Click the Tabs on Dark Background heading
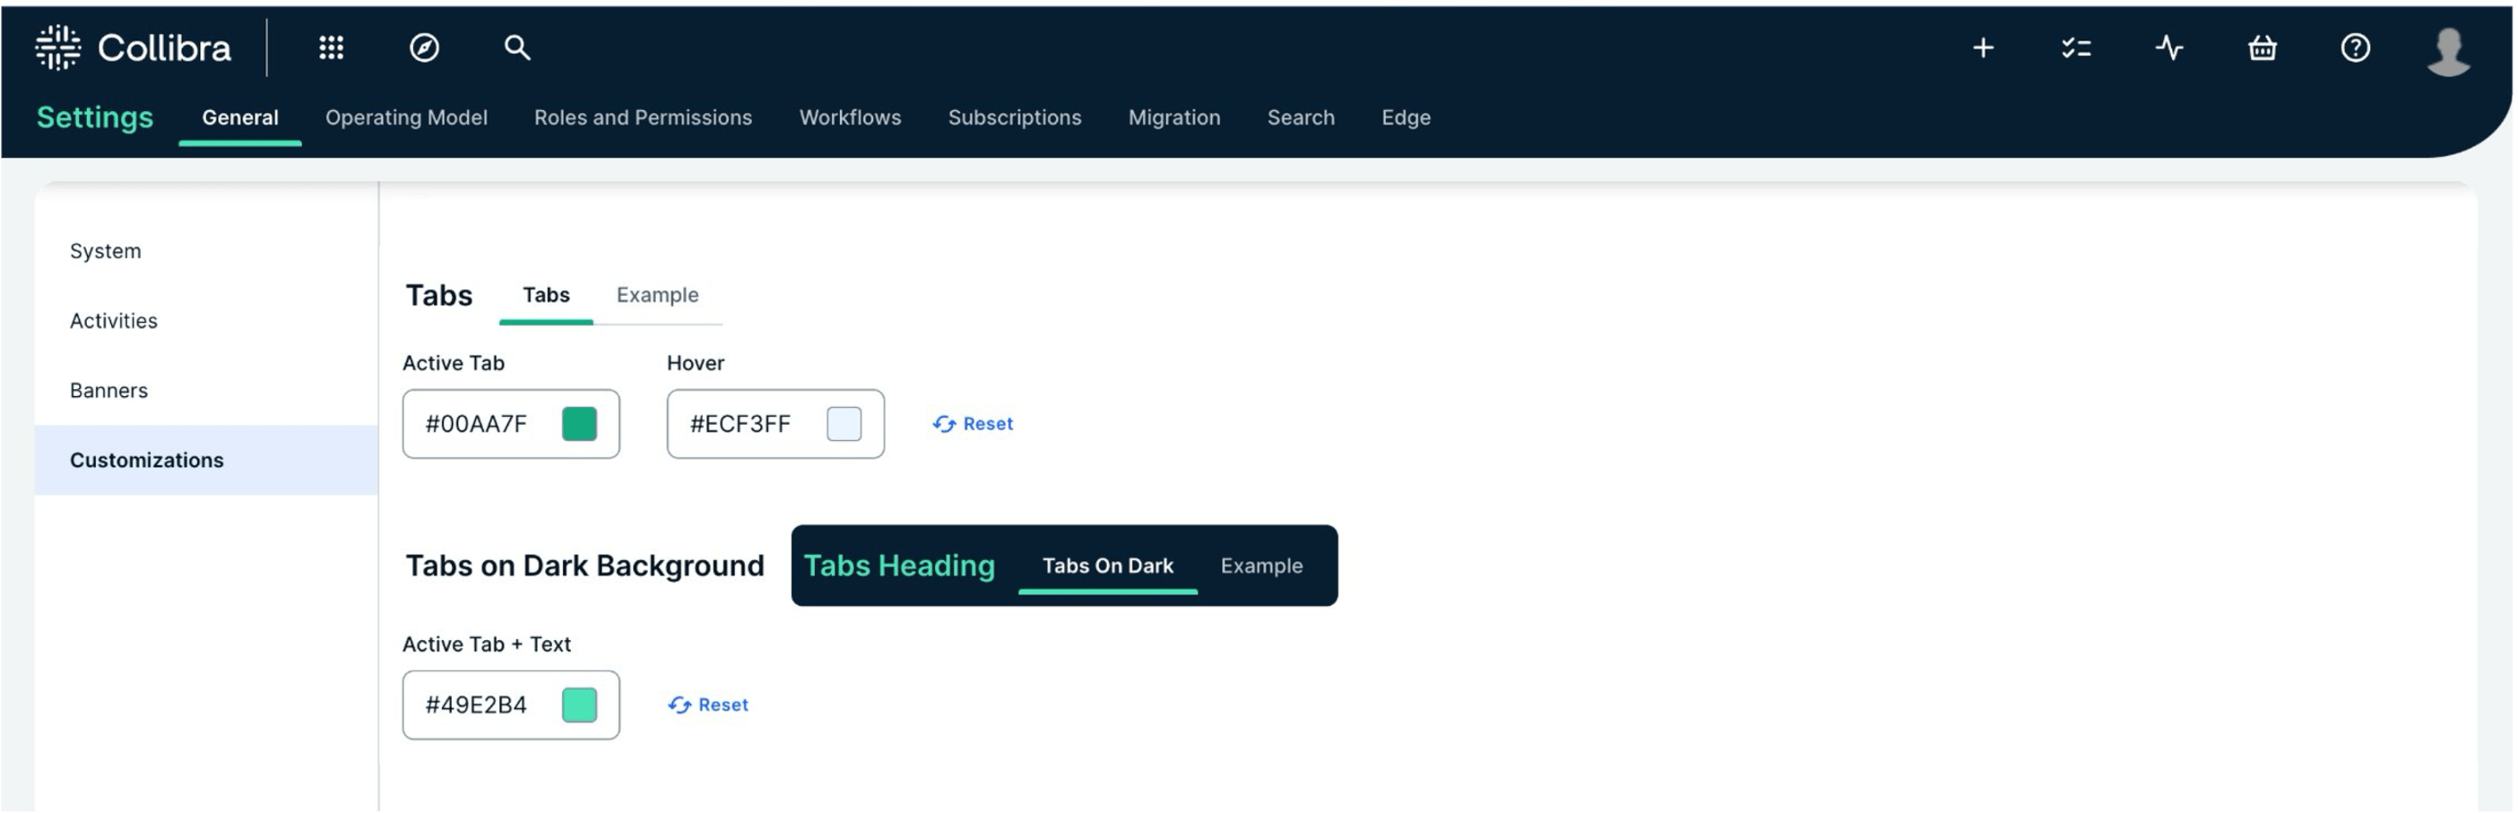 click(584, 567)
